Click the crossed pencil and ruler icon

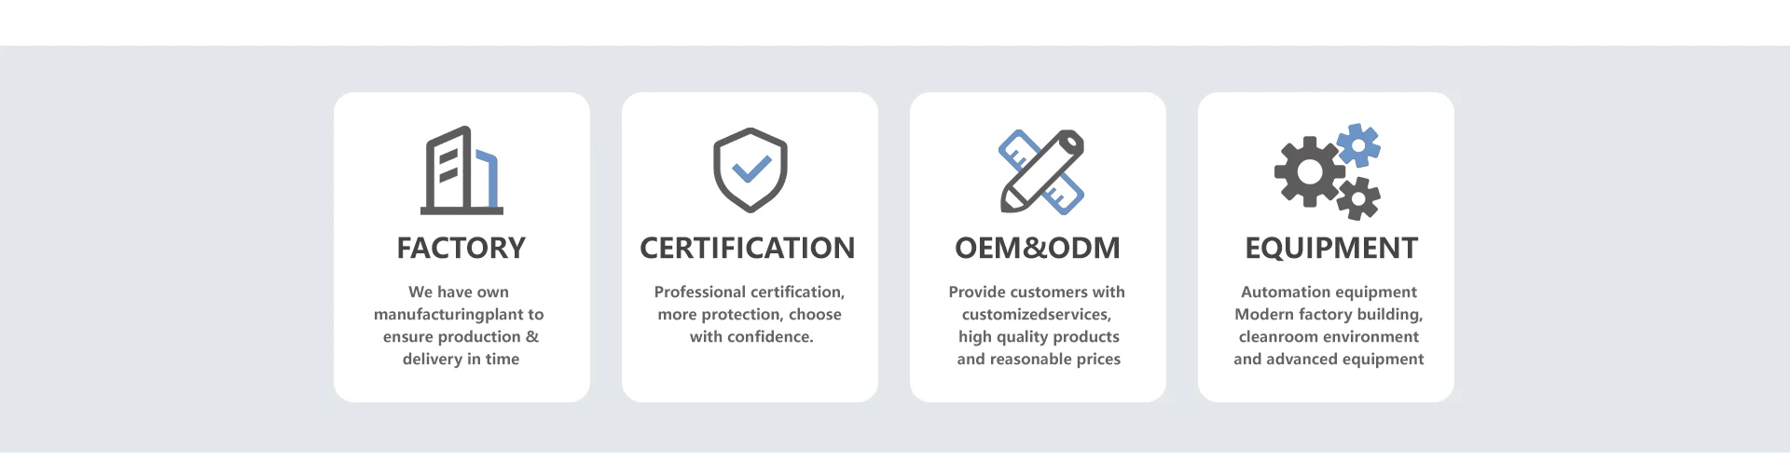pos(1040,172)
